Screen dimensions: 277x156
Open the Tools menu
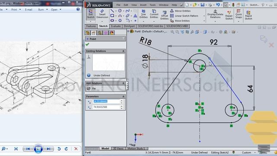(x=152, y=5)
